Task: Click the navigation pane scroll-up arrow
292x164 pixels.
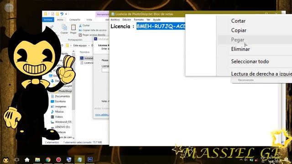Action: 73,51
